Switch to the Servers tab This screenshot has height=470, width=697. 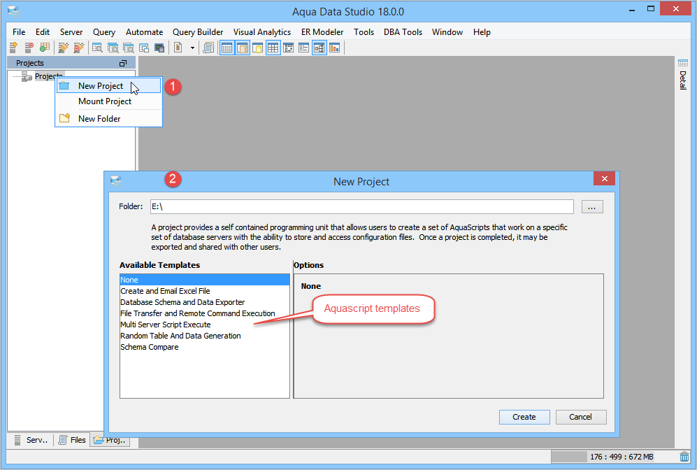click(x=31, y=440)
